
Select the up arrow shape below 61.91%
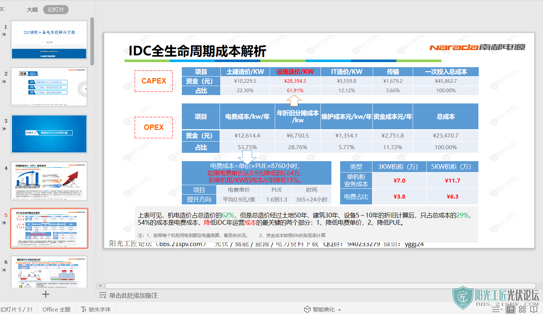(294, 101)
